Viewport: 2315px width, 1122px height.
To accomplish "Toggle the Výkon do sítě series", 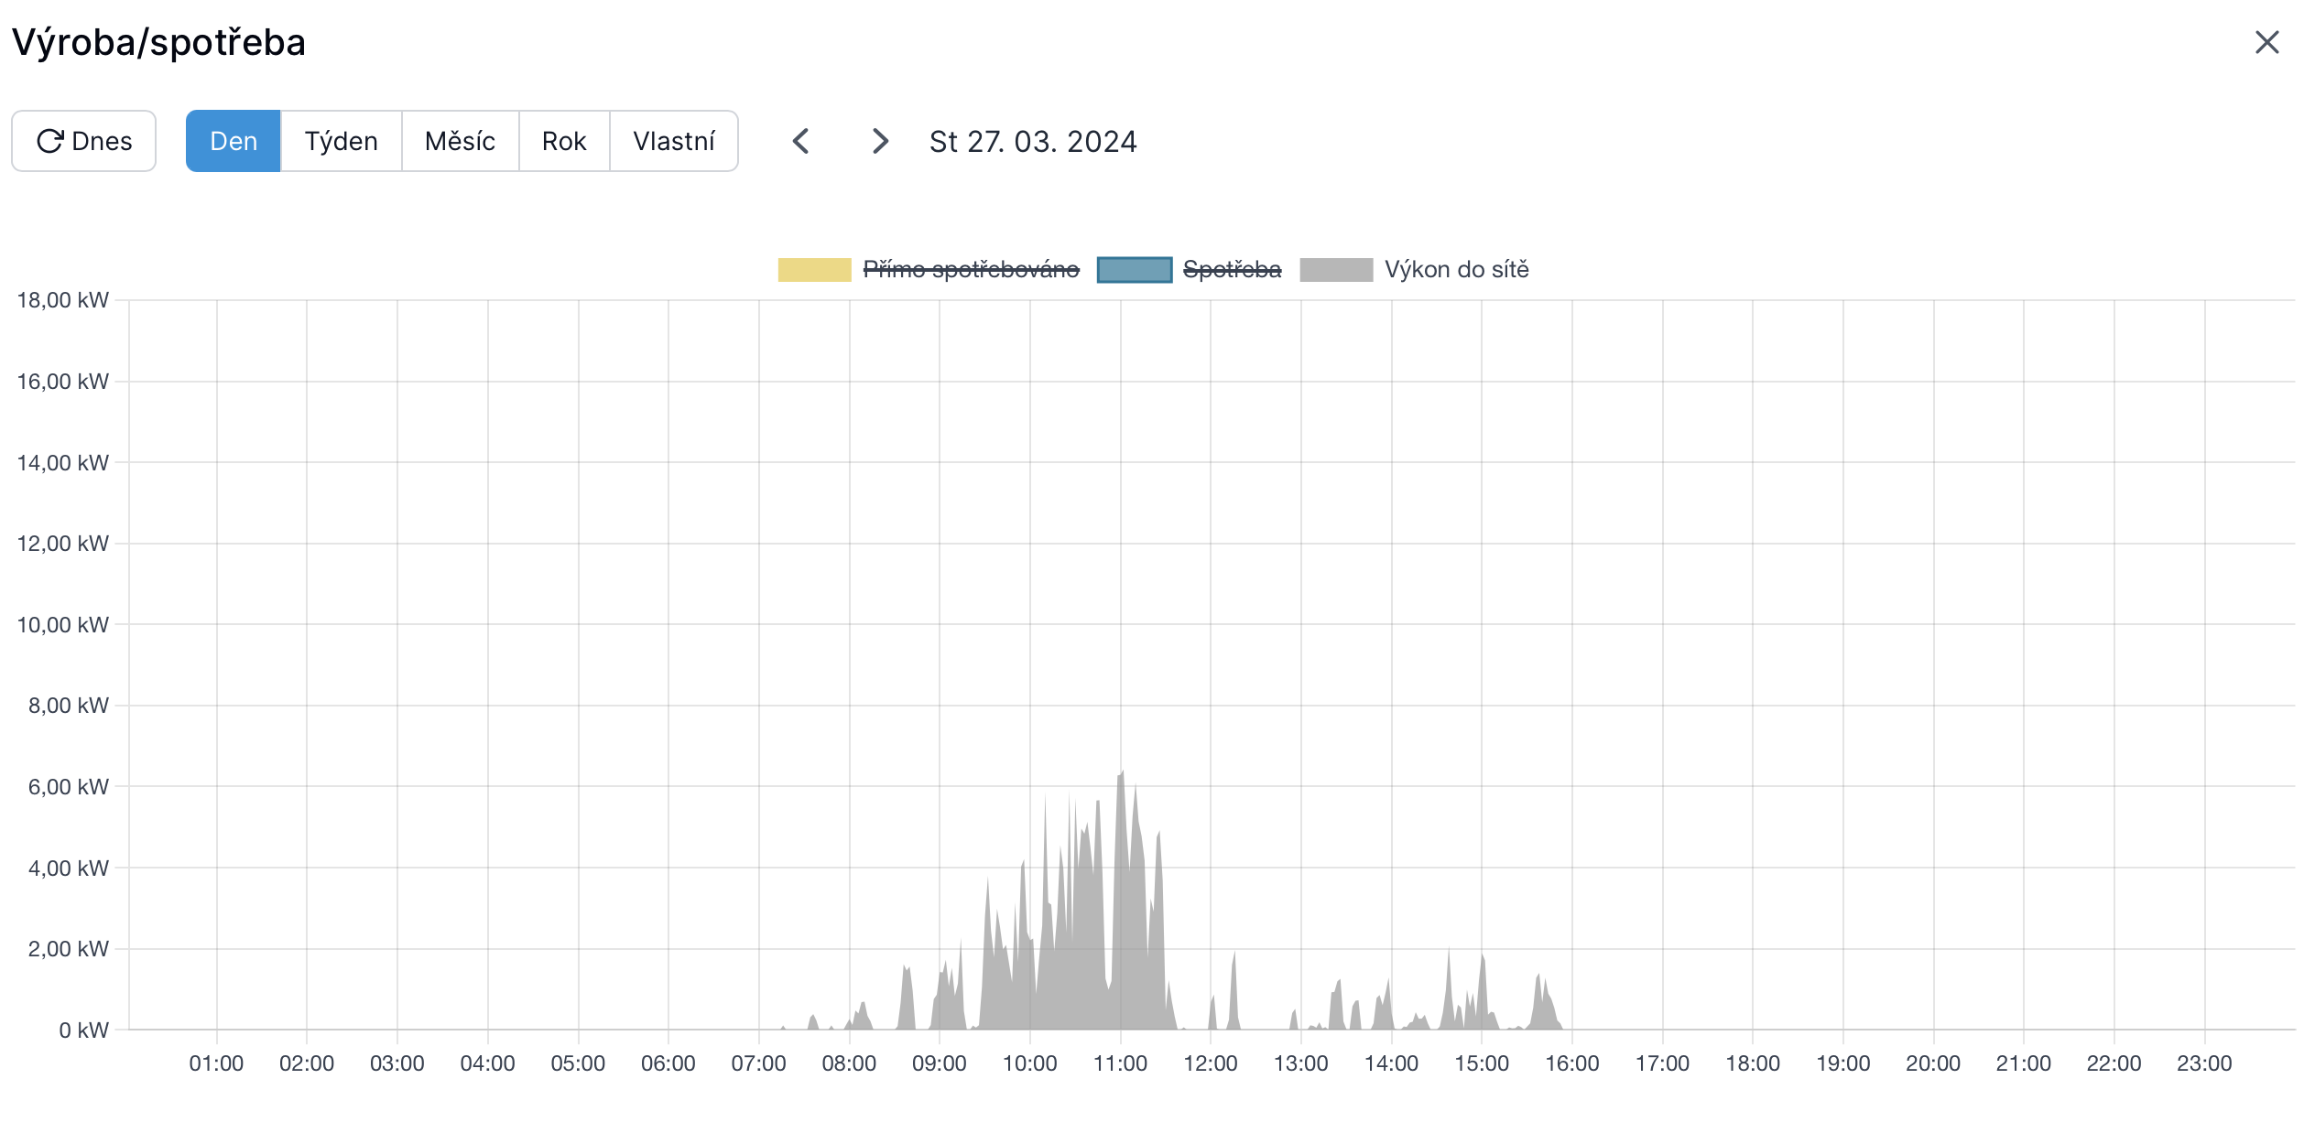I will tap(1456, 270).
